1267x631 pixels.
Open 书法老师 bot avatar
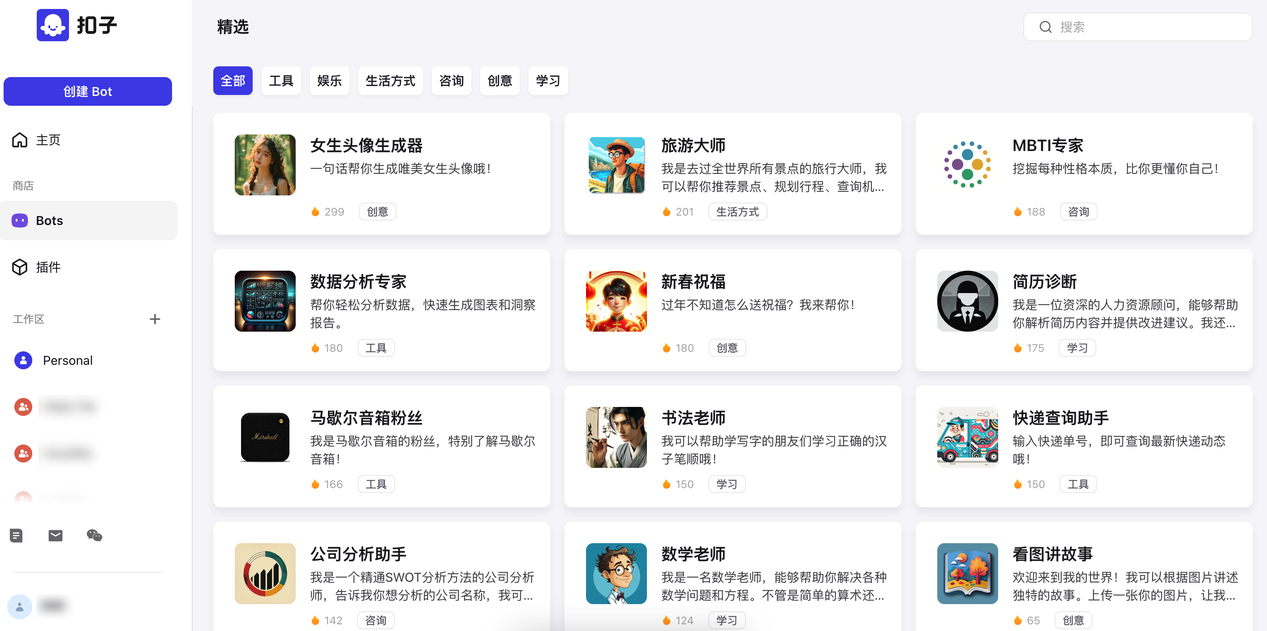tap(616, 437)
